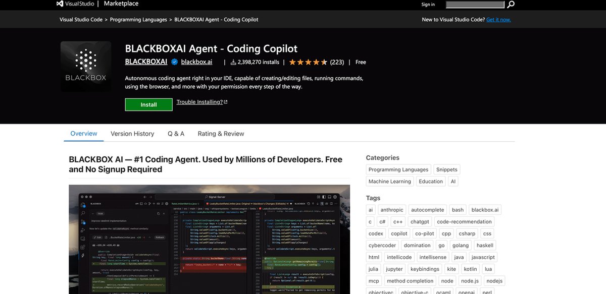
Task: Open the Q & A tab
Action: (x=175, y=134)
